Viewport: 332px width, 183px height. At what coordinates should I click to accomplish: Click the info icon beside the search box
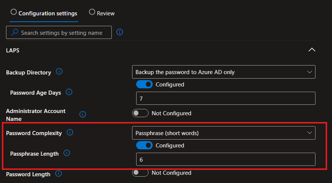pyautogui.click(x=120, y=32)
